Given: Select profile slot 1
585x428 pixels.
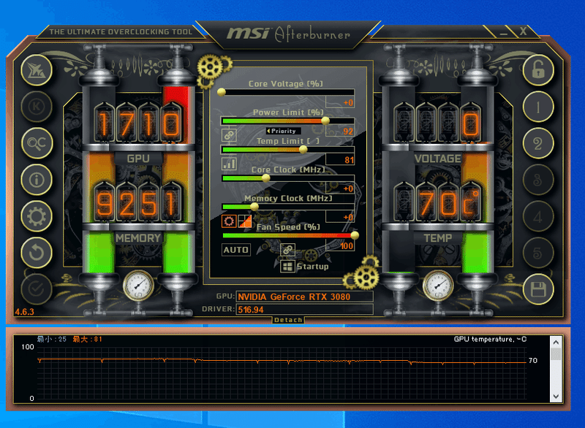Looking at the screenshot, I should click(538, 107).
